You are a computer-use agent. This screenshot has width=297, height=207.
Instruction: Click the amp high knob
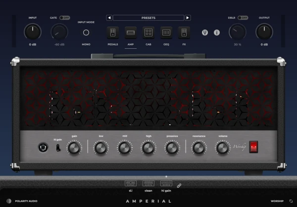(x=148, y=148)
